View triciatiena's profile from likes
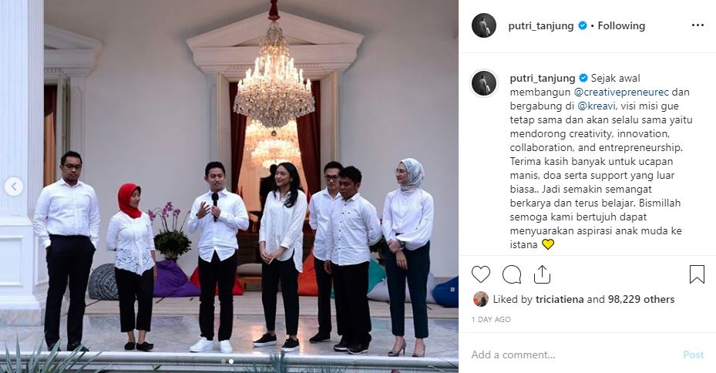Viewport: 716px width, 373px height. click(x=560, y=300)
